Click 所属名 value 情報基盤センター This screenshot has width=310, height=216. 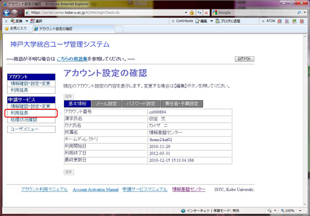(165, 132)
